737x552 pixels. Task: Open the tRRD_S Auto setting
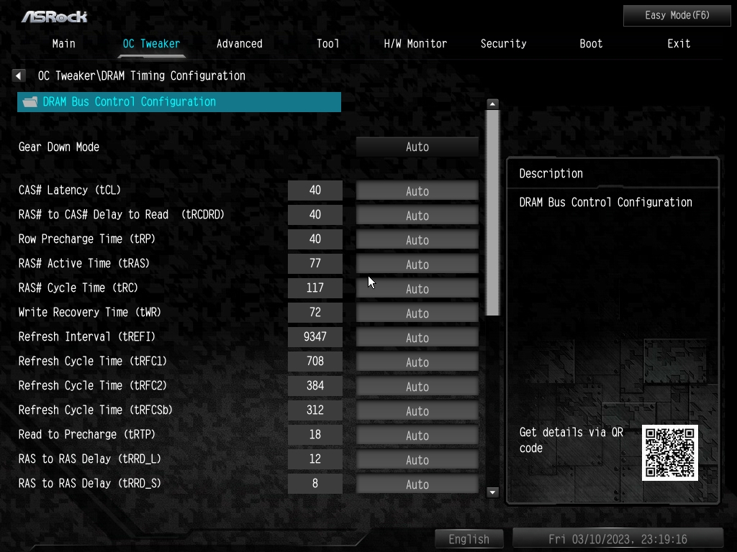point(417,484)
